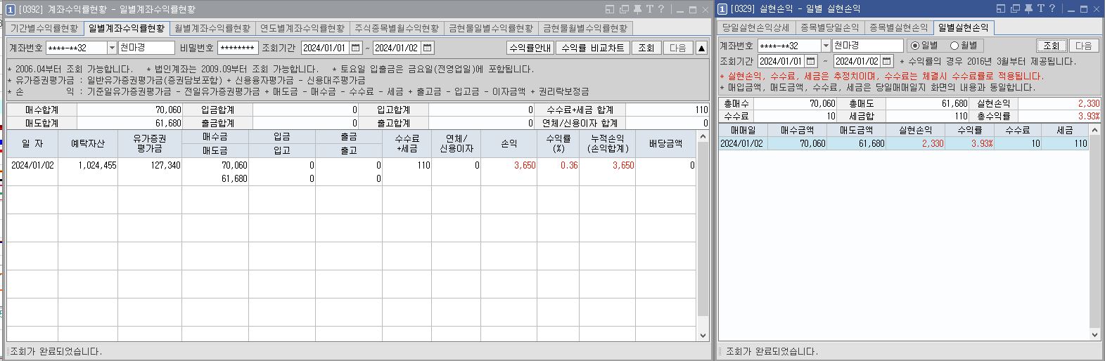Click the 배당금액 column header
This screenshot has height=361, width=1105.
(665, 143)
